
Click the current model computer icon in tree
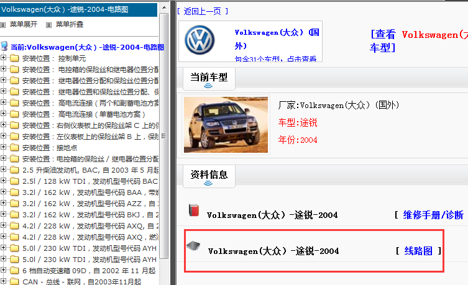tap(4, 47)
